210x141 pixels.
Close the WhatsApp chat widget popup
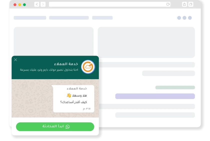[15, 60]
